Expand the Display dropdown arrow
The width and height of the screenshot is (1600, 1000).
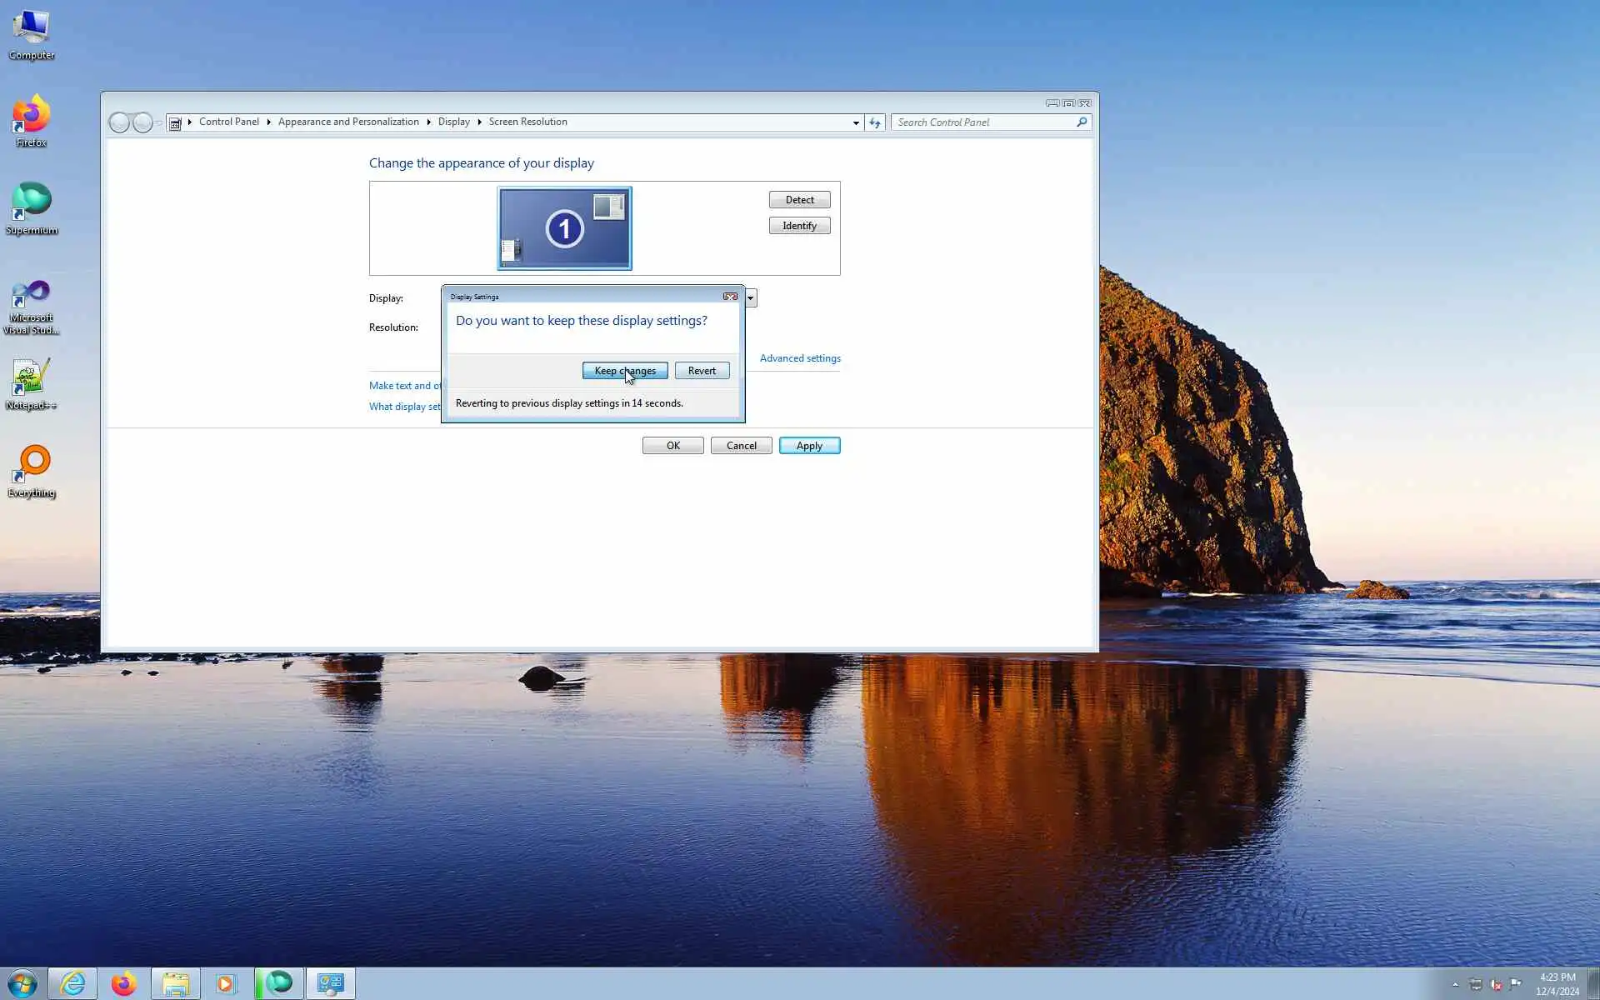tap(750, 298)
